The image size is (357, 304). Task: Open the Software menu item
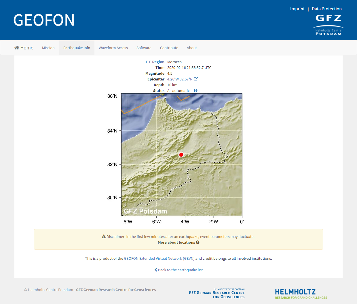tap(144, 48)
